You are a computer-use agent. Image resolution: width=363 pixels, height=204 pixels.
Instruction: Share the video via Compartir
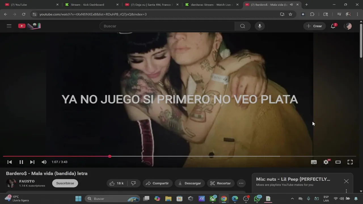tap(157, 183)
